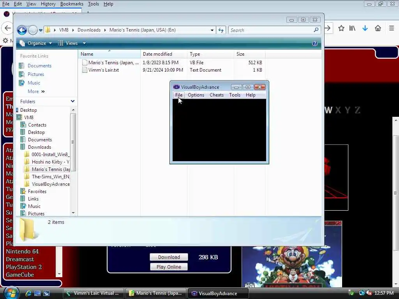399x299 pixels.
Task: Click the network tray icon
Action: pyautogui.click(x=362, y=293)
